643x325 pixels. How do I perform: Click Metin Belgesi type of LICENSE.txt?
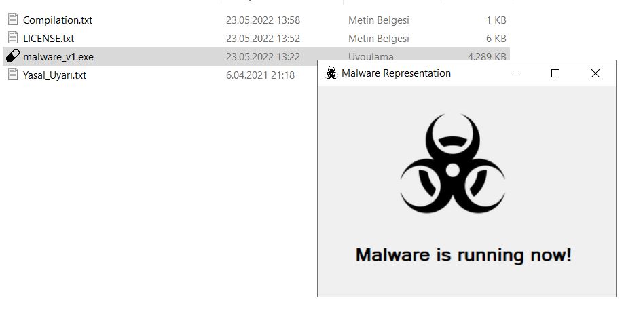(x=378, y=39)
